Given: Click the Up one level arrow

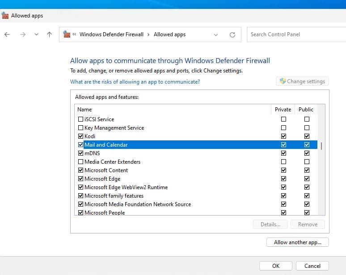Looking at the screenshot, I should coord(49,34).
